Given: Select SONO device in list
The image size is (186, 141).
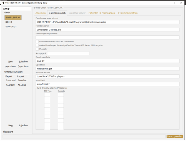Looking at the screenshot, I should click(x=9, y=22).
